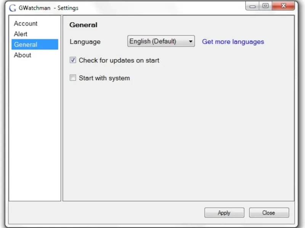Enable Start with system checkbox
305x228 pixels.
pyautogui.click(x=73, y=78)
